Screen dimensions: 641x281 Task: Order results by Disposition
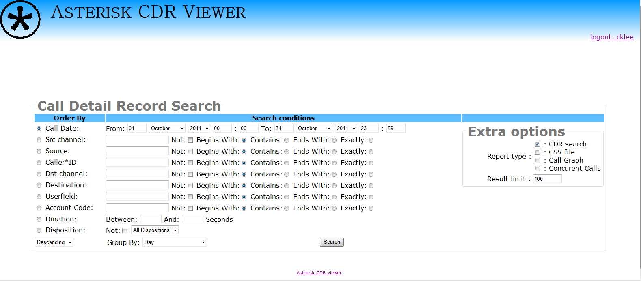click(x=39, y=230)
